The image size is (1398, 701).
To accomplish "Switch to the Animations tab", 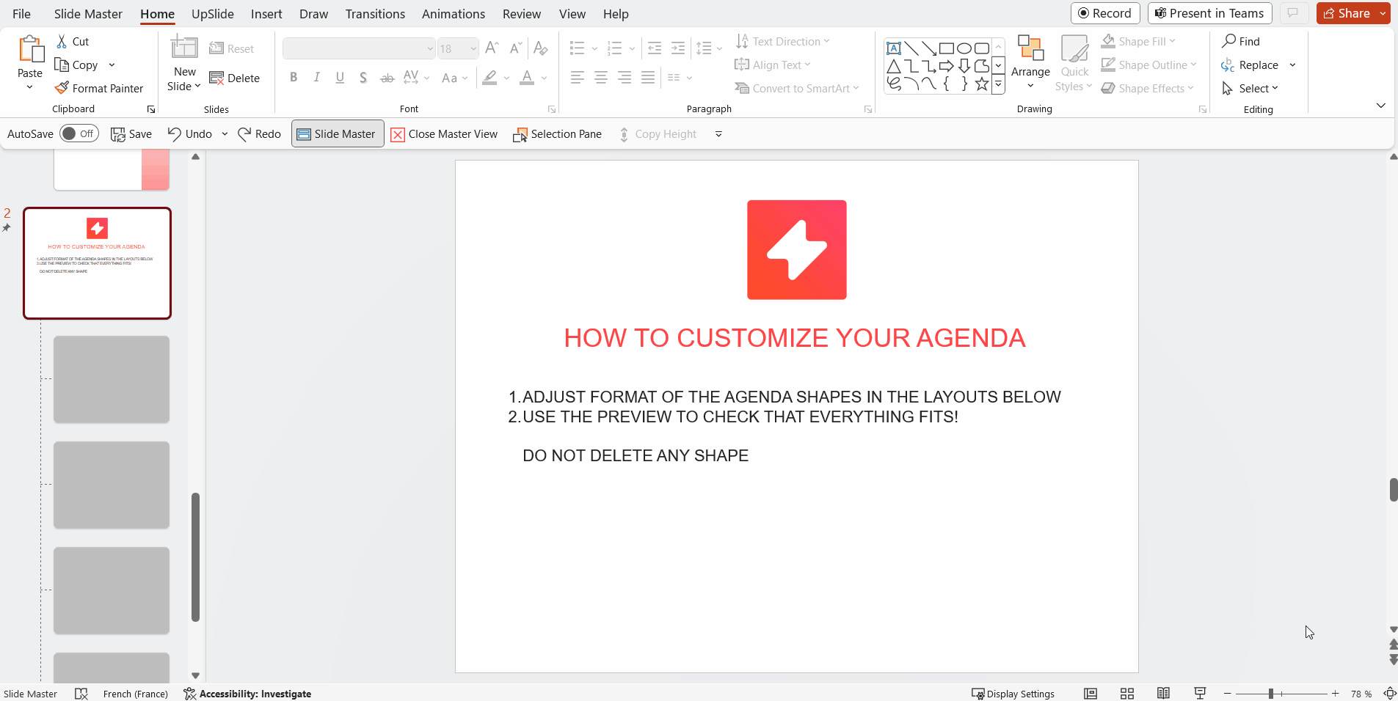I will pyautogui.click(x=454, y=14).
